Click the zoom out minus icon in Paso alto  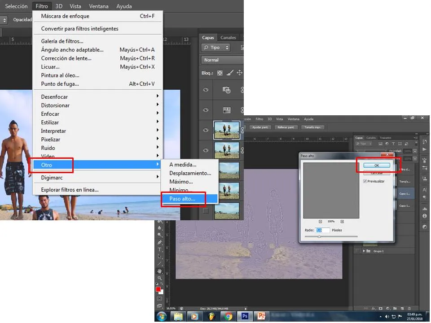click(x=320, y=221)
